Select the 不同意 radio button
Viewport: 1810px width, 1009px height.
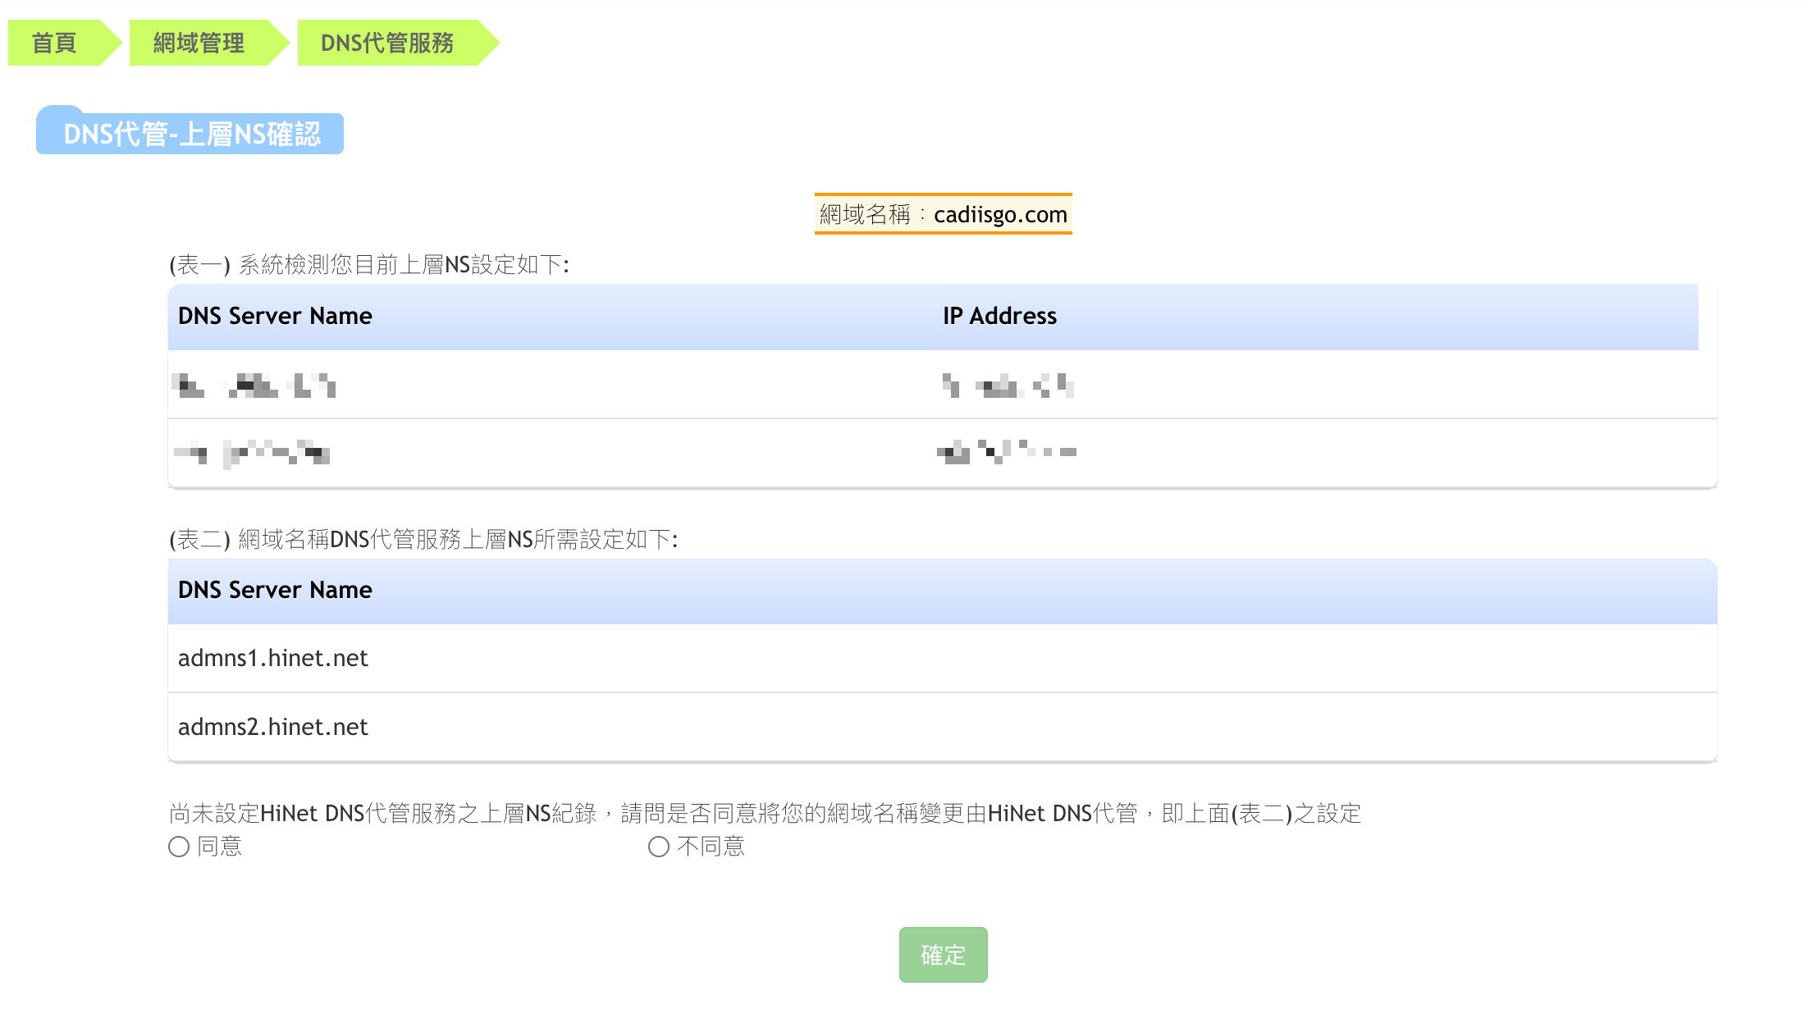coord(659,847)
